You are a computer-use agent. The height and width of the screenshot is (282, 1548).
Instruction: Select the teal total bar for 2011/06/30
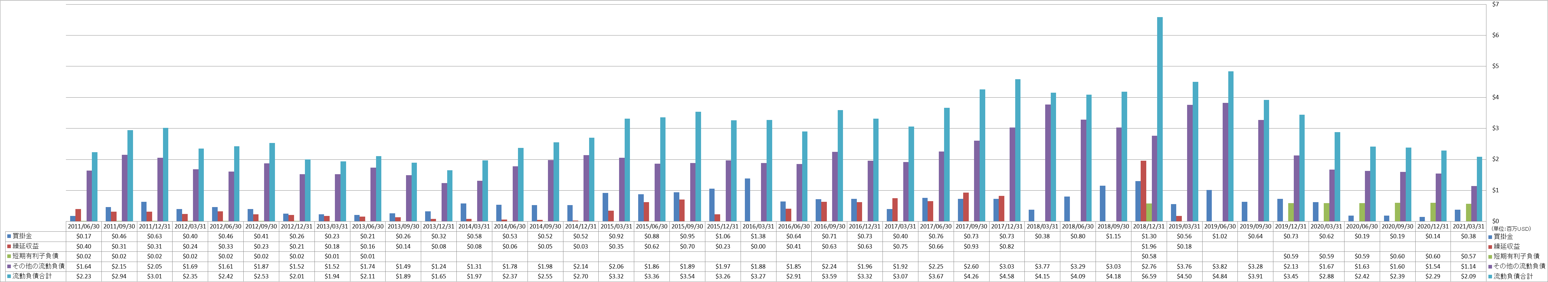tap(95, 187)
